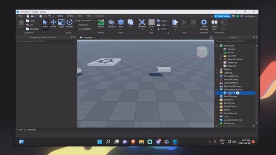Select the Move tool in the ribbon
Image resolution: width=276 pixels, height=155 pixels.
click(53, 23)
